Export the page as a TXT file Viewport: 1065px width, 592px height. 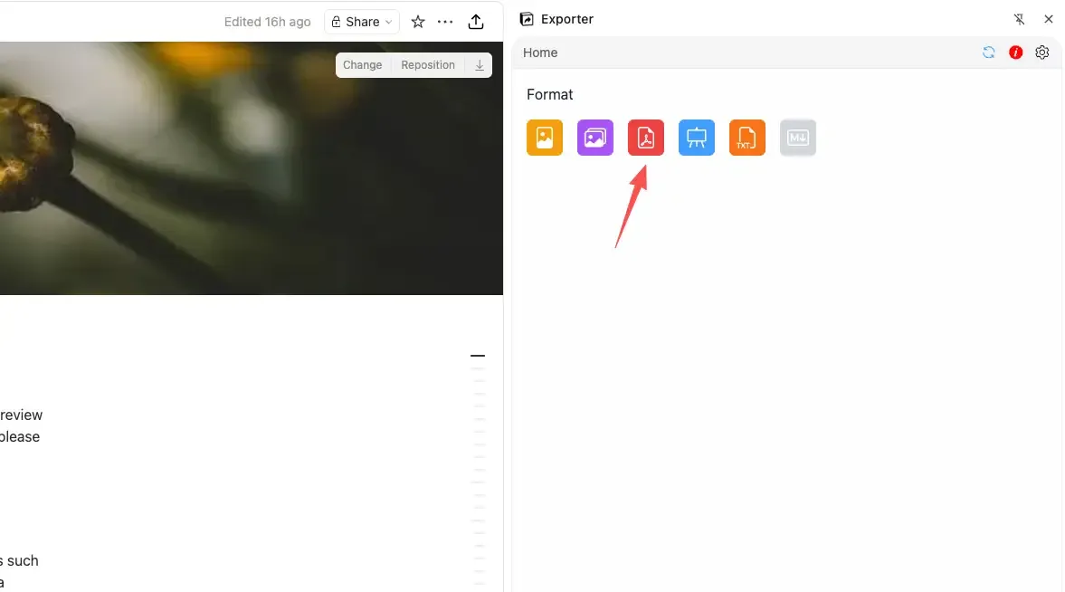[x=746, y=137]
